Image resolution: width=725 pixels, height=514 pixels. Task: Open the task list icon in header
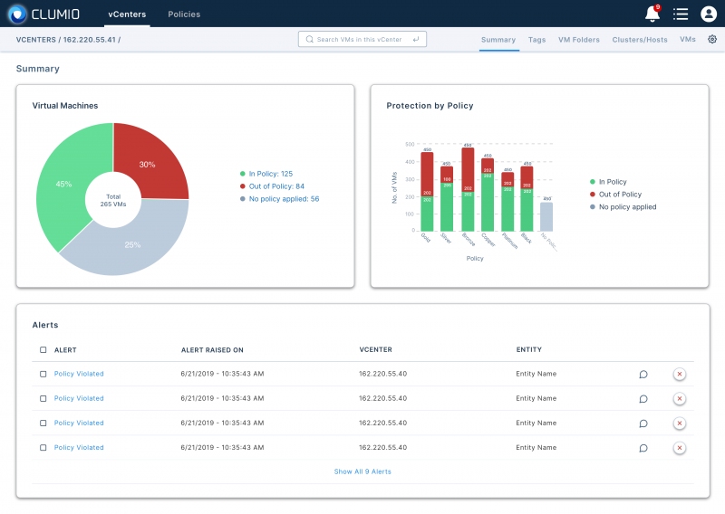click(x=681, y=14)
